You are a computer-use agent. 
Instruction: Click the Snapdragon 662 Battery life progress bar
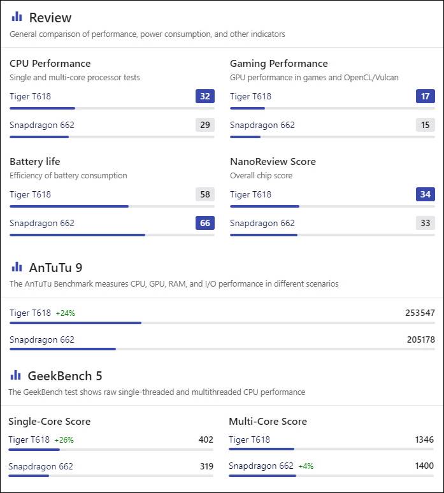111,235
